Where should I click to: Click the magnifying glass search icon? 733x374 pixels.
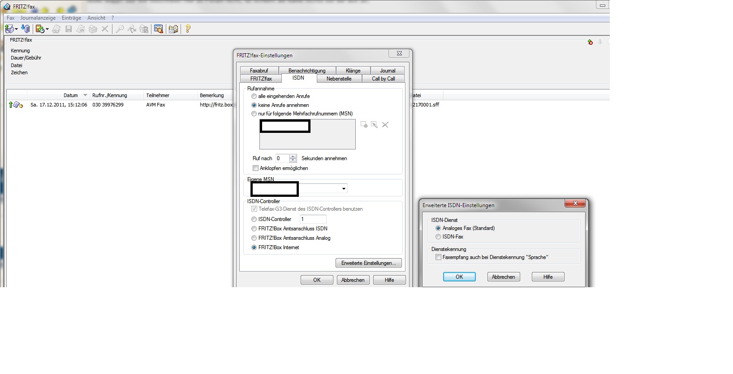pyautogui.click(x=120, y=29)
